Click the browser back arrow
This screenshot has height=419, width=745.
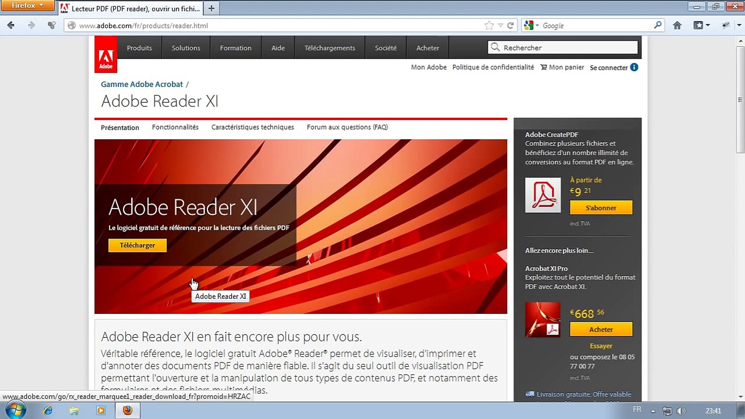coord(11,26)
